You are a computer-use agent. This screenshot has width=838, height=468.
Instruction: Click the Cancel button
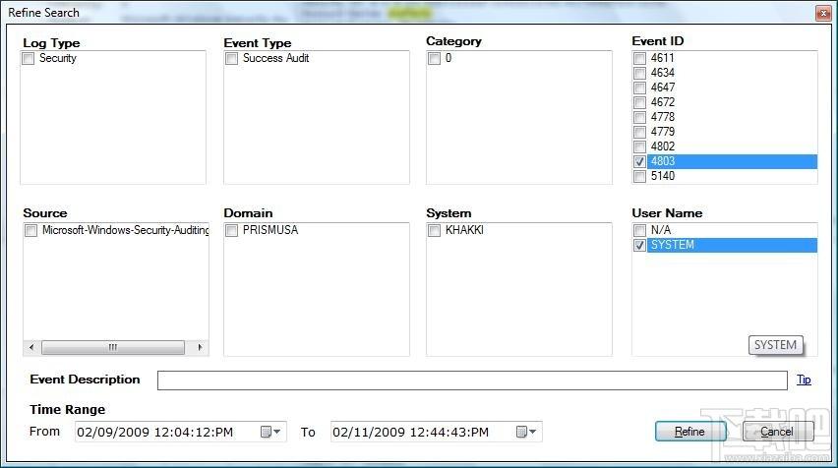778,432
